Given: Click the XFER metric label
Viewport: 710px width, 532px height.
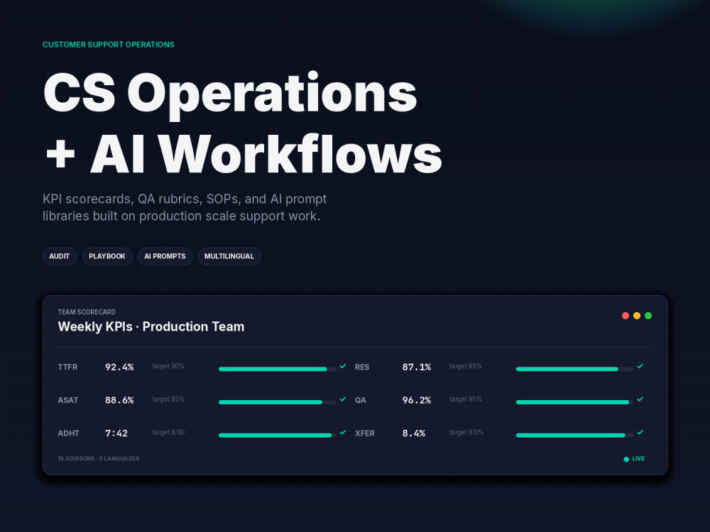Looking at the screenshot, I should click(x=365, y=433).
